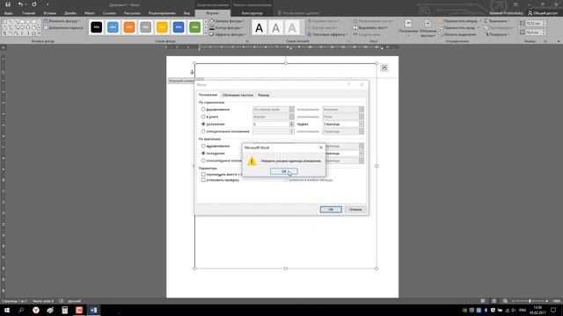
Task: Open the Windows notification center
Action: pos(553,310)
